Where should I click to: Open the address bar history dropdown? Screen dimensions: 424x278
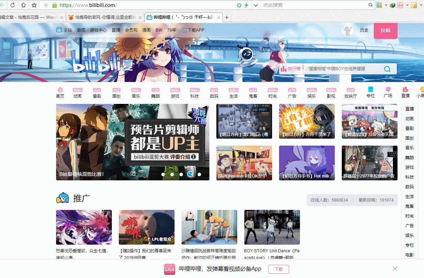255,5
